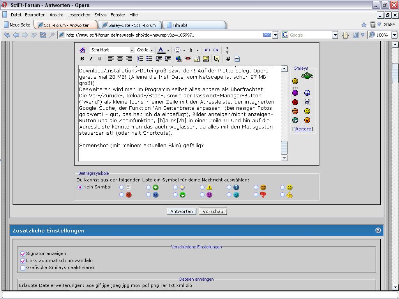Open the text color picker 'A' swatch
399x299 pixels.
click(161, 50)
